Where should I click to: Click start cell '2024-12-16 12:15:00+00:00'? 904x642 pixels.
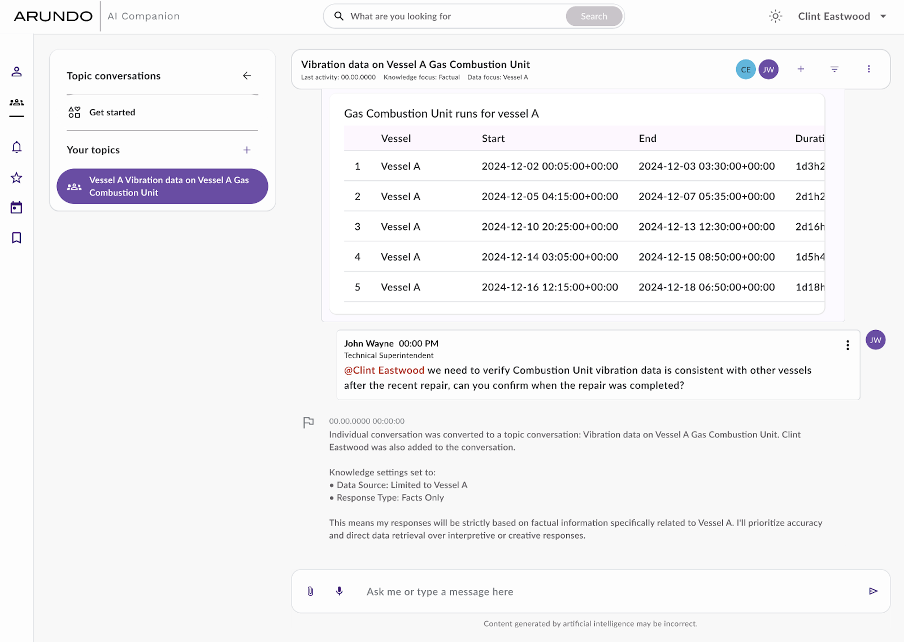click(x=550, y=287)
